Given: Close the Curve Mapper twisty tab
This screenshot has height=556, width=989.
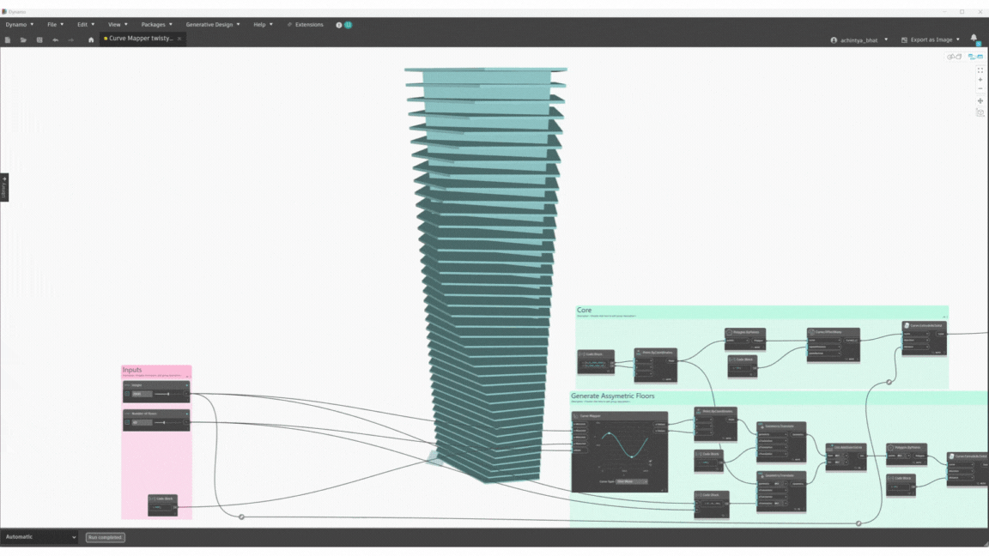Looking at the screenshot, I should (179, 39).
